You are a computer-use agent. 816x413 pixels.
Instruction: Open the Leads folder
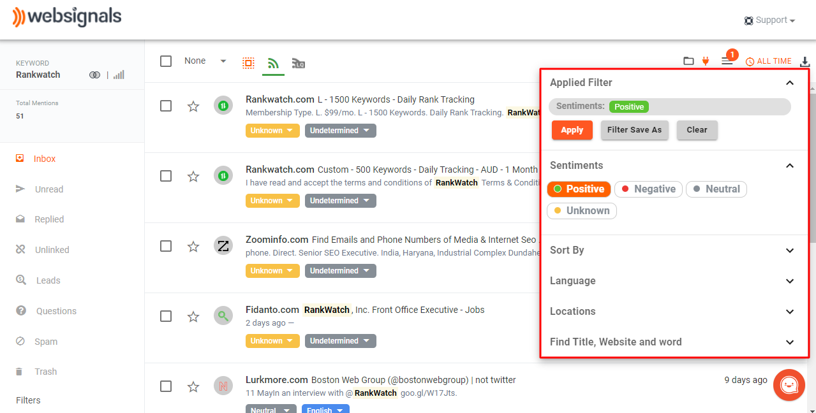(x=48, y=280)
